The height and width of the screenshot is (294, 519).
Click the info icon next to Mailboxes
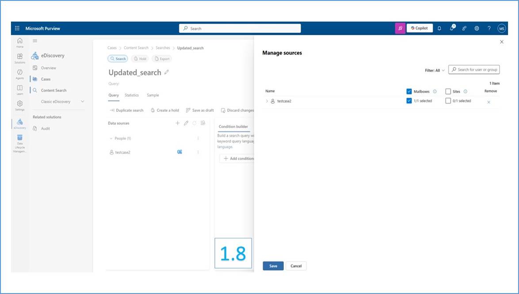[x=435, y=92]
